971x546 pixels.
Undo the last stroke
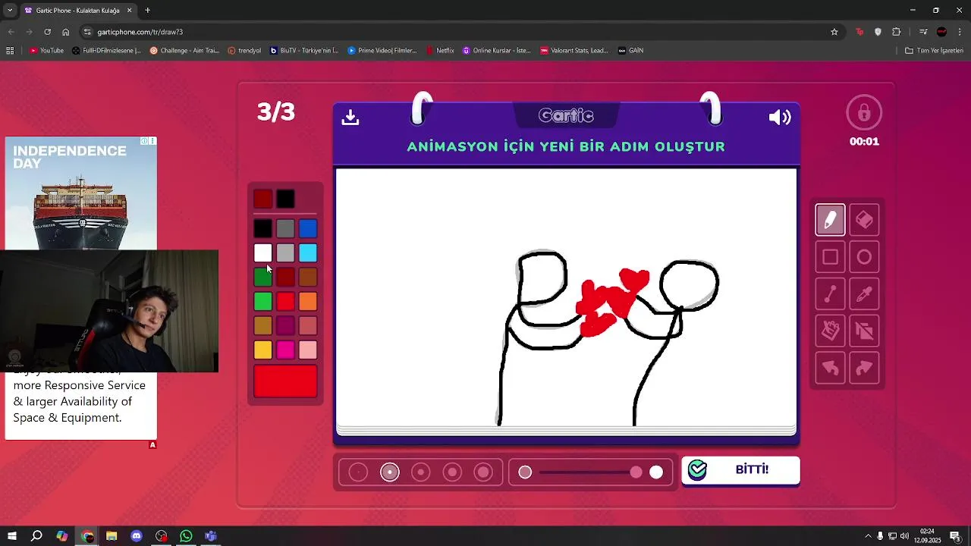click(830, 368)
